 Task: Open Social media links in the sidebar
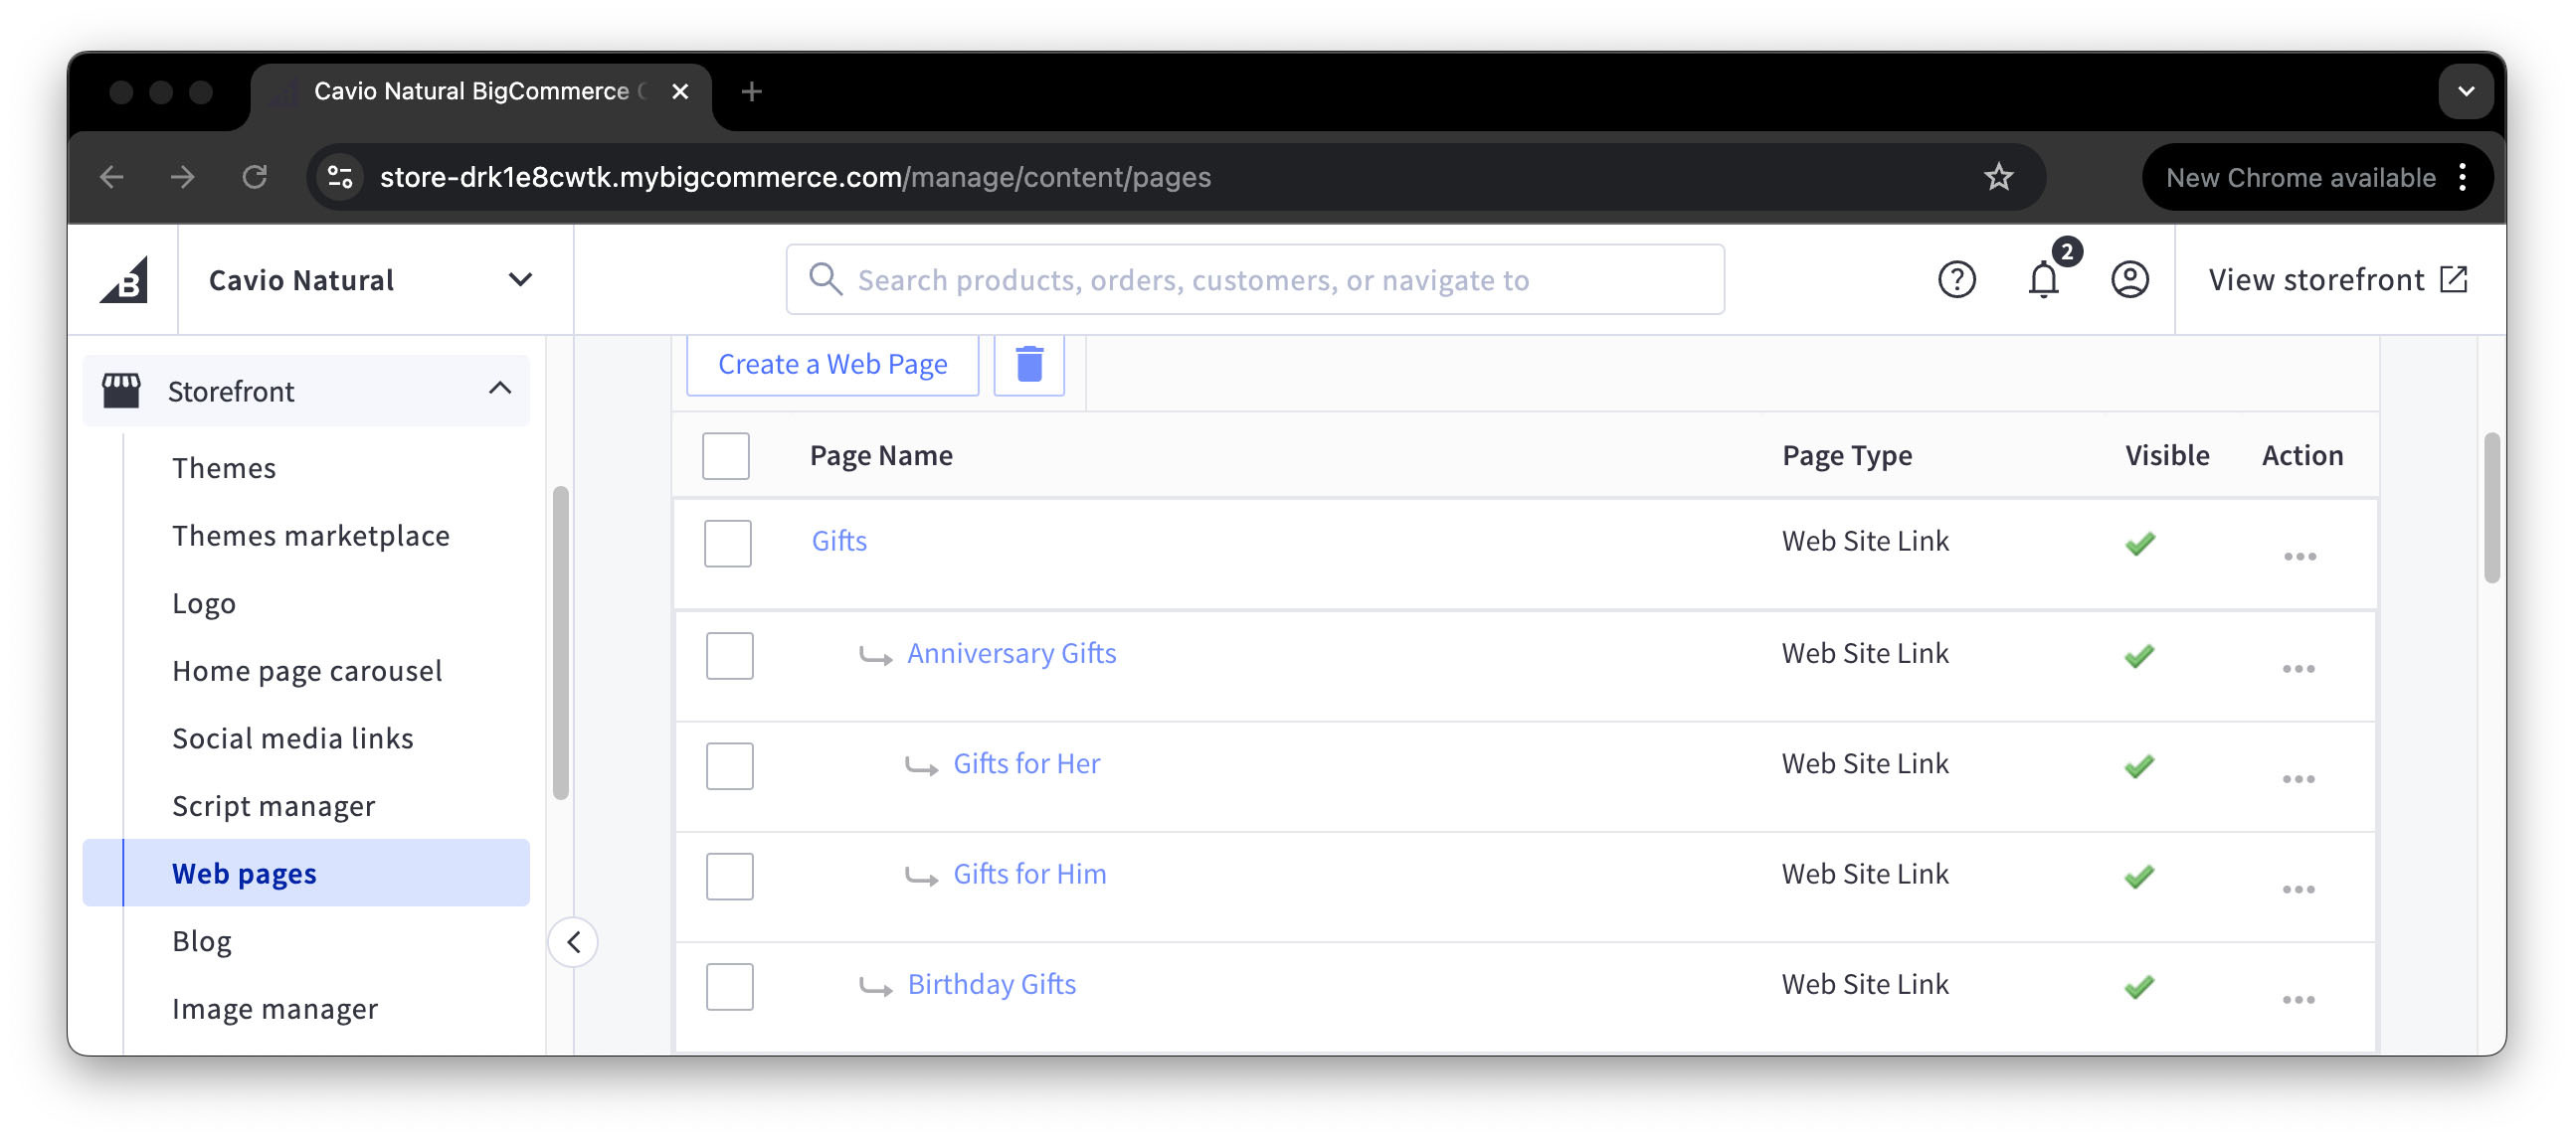292,738
